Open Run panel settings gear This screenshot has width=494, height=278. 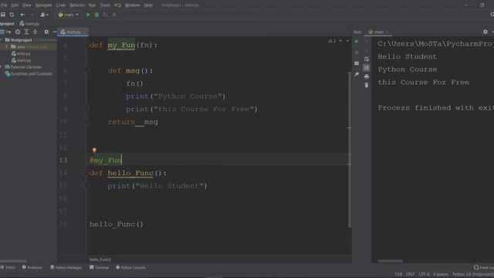pos(486,32)
